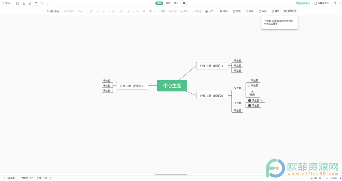Click the undo arrow

(x=42, y=3)
